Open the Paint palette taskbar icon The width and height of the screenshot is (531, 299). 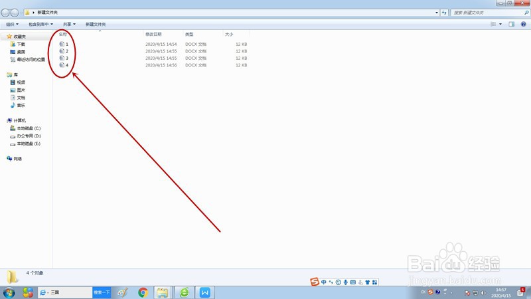(x=122, y=292)
